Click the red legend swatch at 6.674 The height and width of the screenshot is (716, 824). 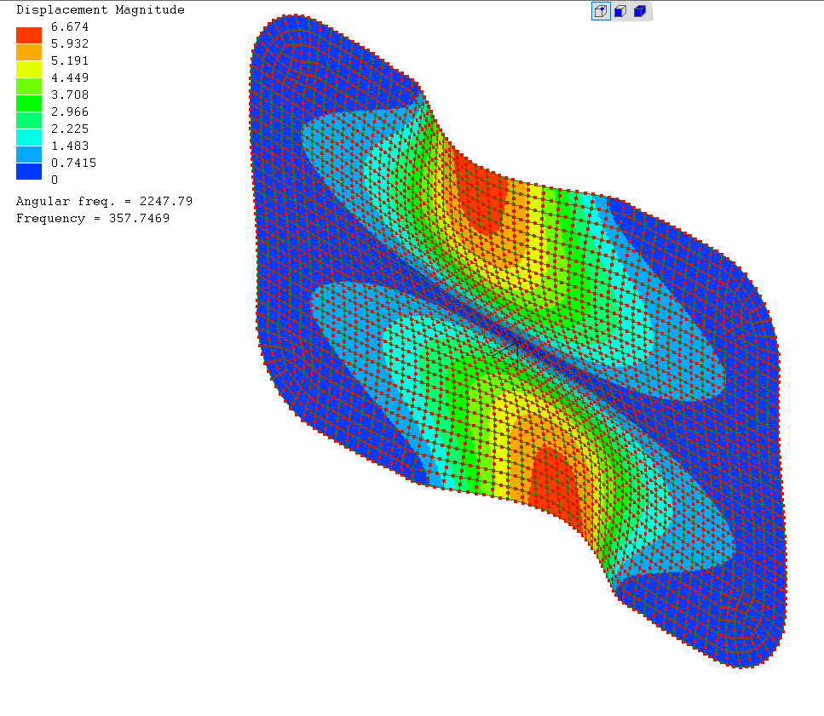click(29, 35)
